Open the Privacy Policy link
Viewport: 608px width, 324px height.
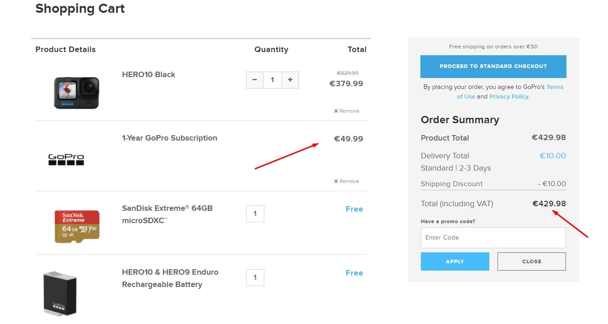pyautogui.click(x=508, y=97)
